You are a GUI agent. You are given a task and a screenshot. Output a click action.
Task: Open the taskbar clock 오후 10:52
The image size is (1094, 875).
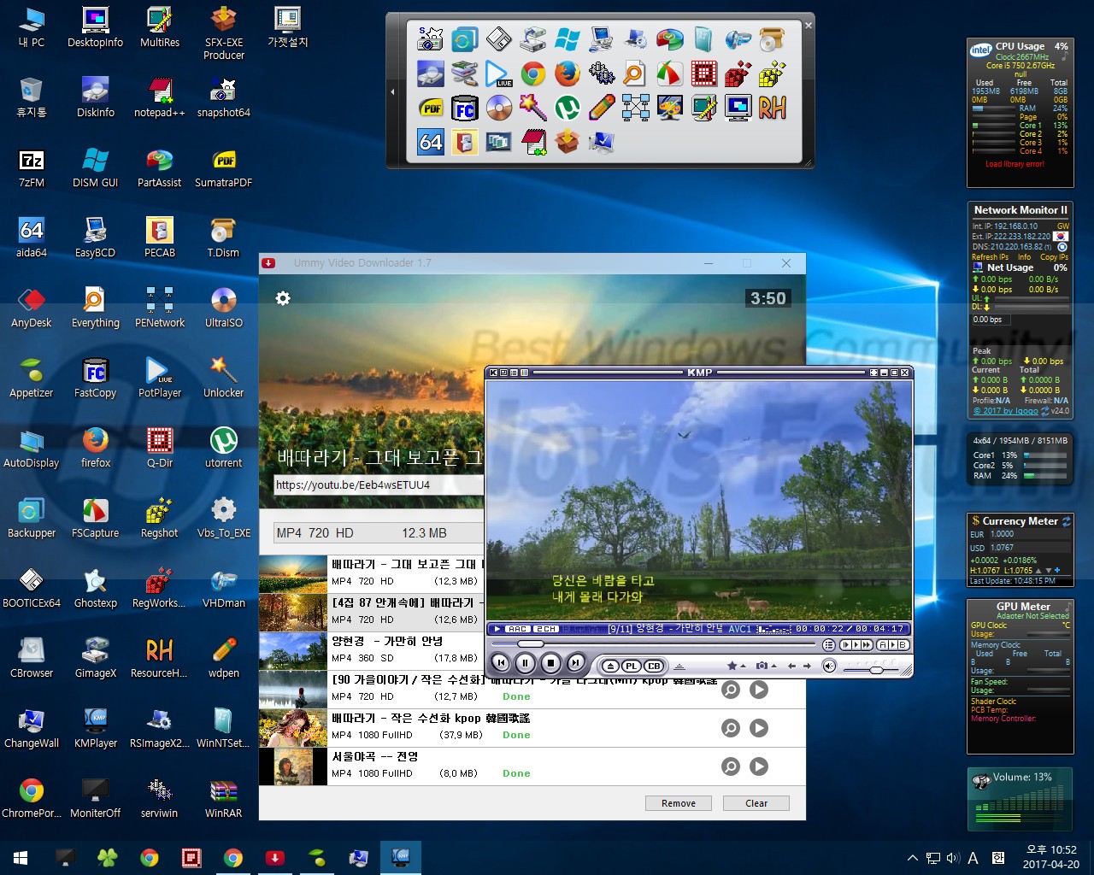[x=1051, y=857]
